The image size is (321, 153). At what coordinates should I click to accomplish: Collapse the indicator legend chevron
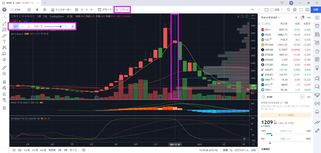[13, 38]
